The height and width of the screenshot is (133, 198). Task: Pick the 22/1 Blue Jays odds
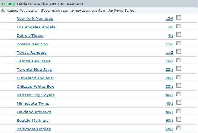coord(170,70)
